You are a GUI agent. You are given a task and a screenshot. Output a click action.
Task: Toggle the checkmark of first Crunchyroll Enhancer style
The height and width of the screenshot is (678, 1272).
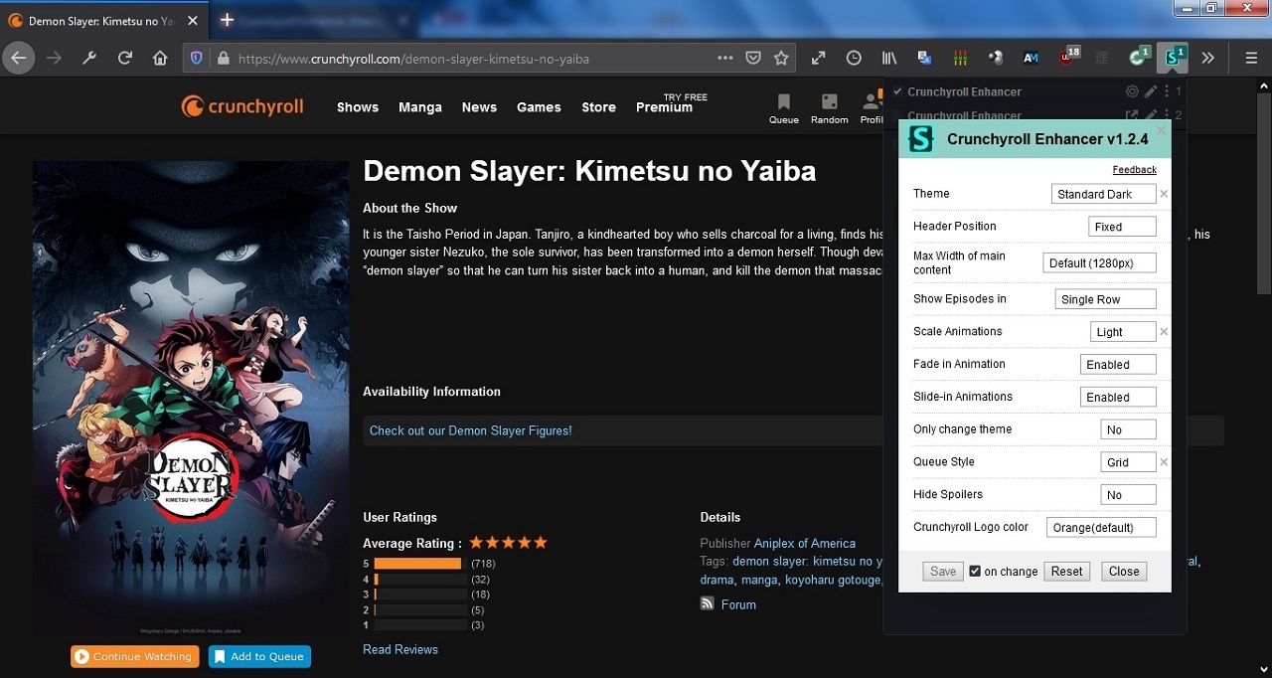pos(897,91)
